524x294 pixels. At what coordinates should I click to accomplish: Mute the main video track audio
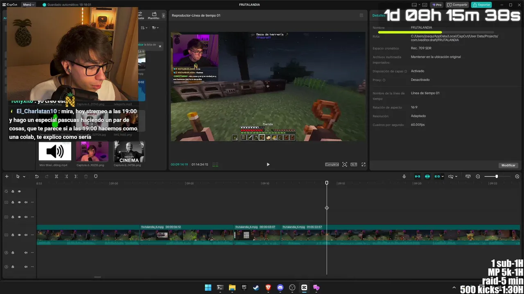pos(26,235)
